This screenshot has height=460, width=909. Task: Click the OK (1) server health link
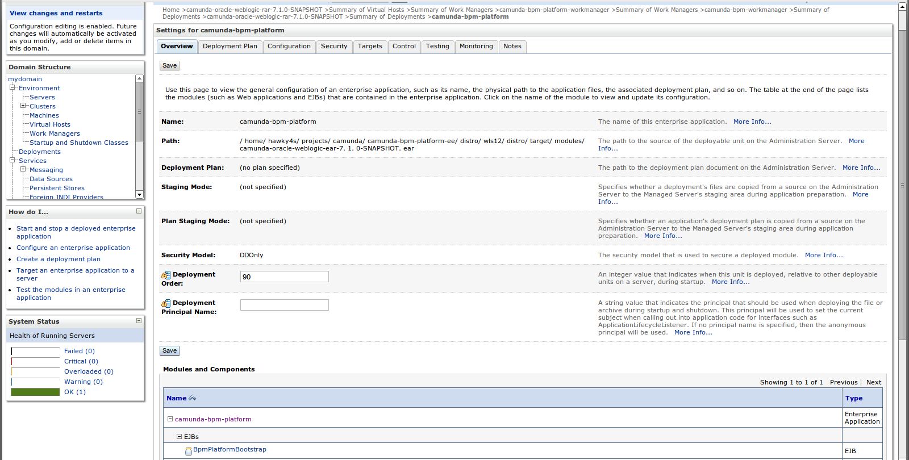[x=75, y=392]
